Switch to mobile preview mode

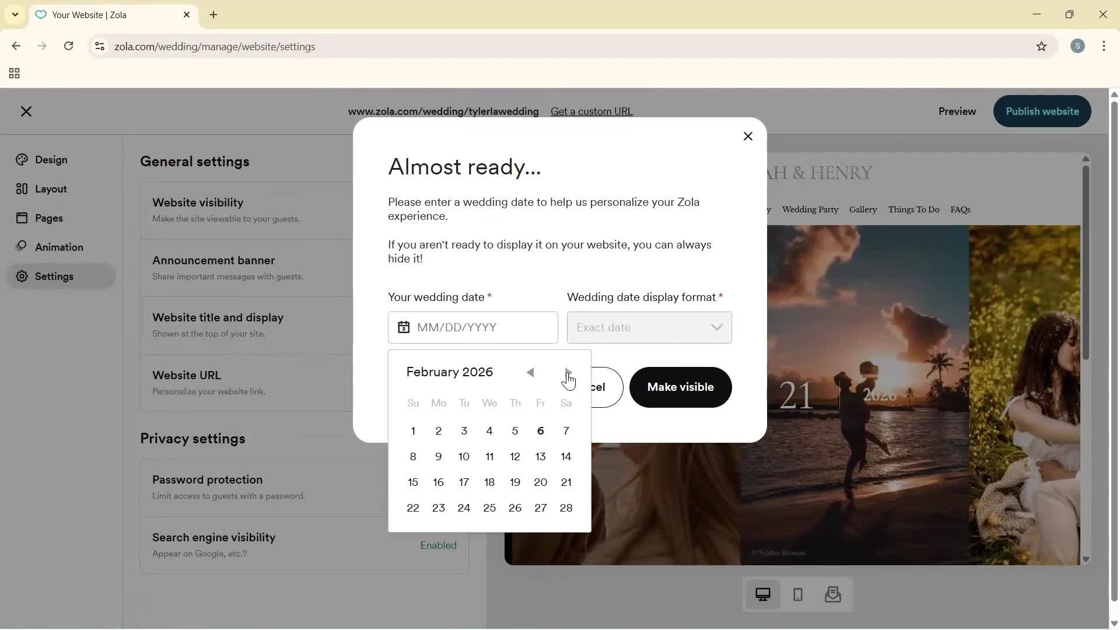(x=797, y=594)
